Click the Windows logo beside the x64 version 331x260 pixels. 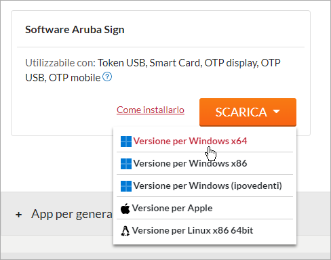[126, 142]
